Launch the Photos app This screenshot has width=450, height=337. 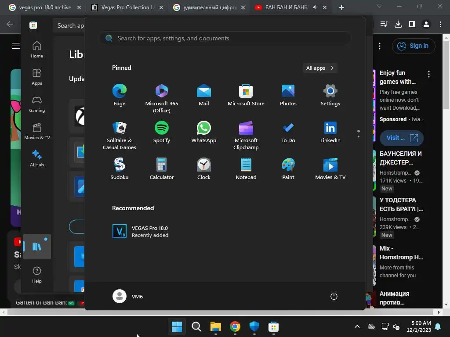point(288,95)
